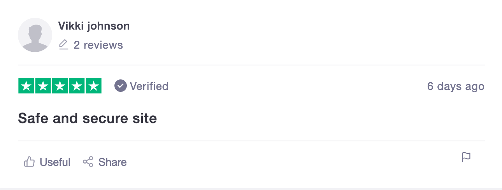View the reviewer's 2 reviews
The height and width of the screenshot is (190, 502).
[98, 45]
